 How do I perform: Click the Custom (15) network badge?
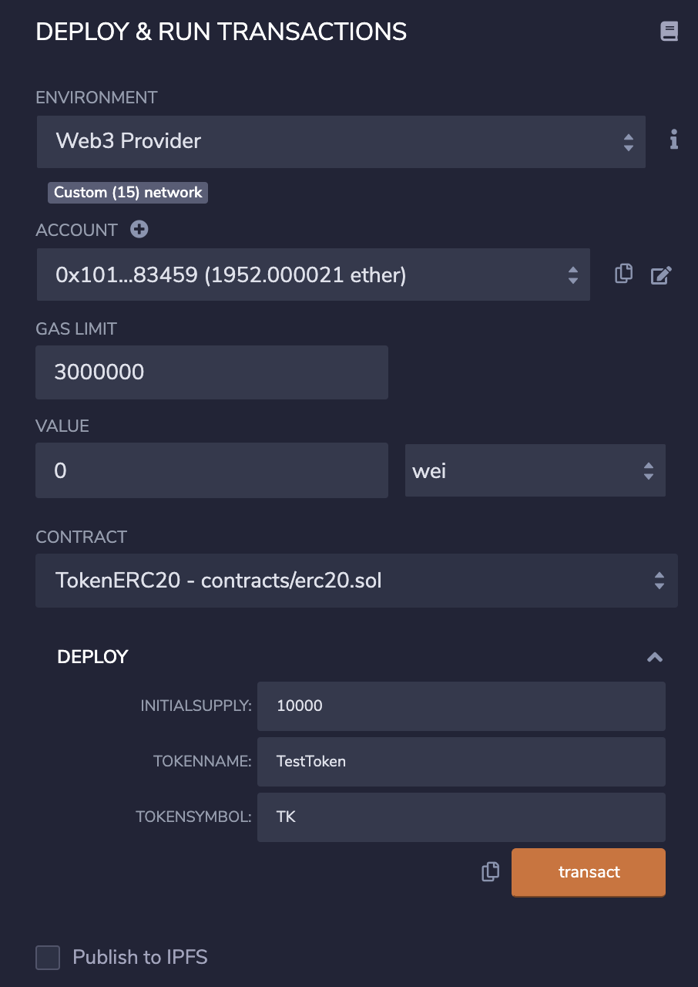(x=128, y=193)
